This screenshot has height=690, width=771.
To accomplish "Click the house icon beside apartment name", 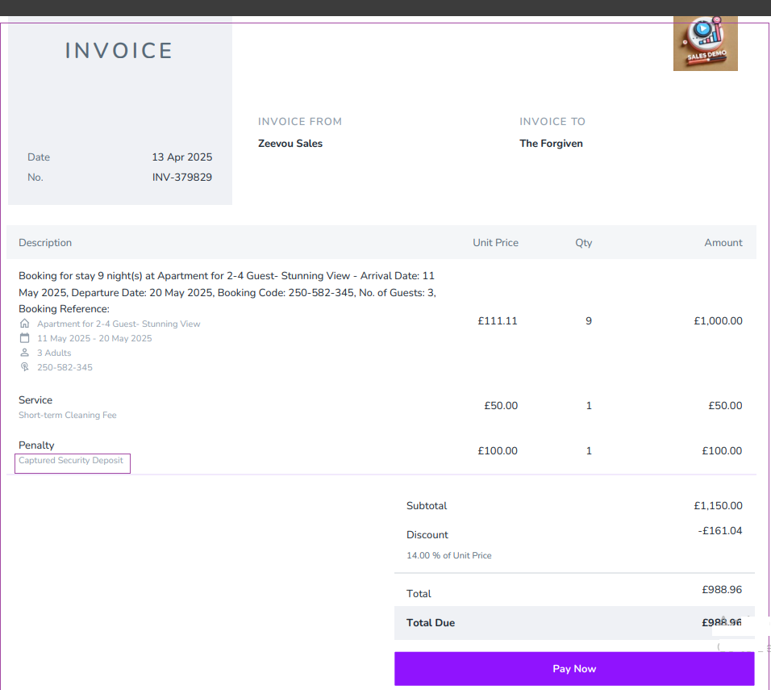I will coord(24,324).
